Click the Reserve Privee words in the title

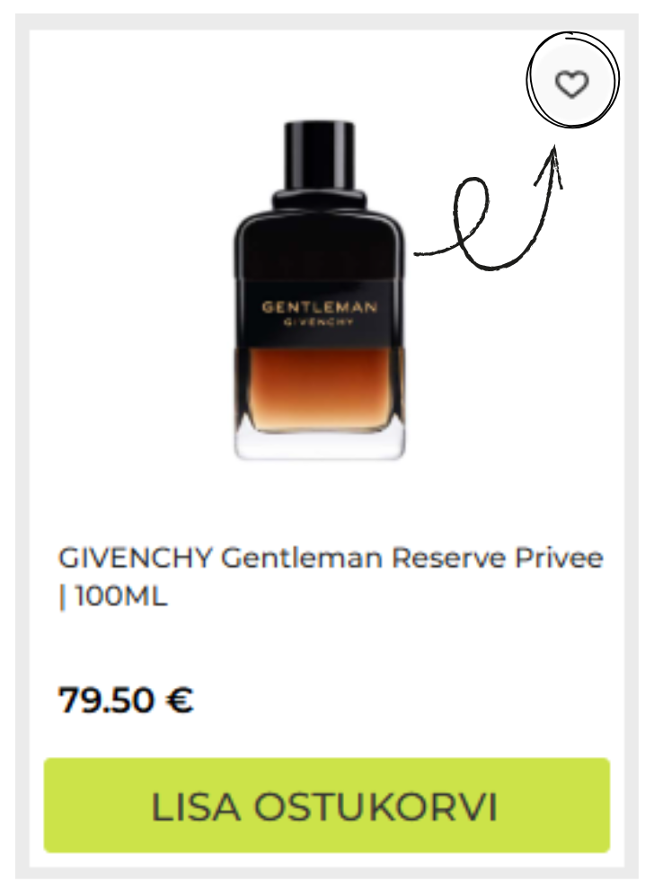point(498,559)
